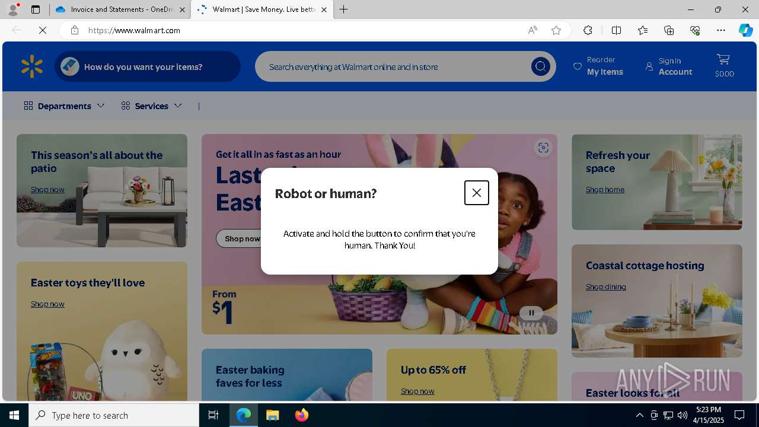Expand the Services menu
Screen dimensions: 759x427
[x=151, y=106]
